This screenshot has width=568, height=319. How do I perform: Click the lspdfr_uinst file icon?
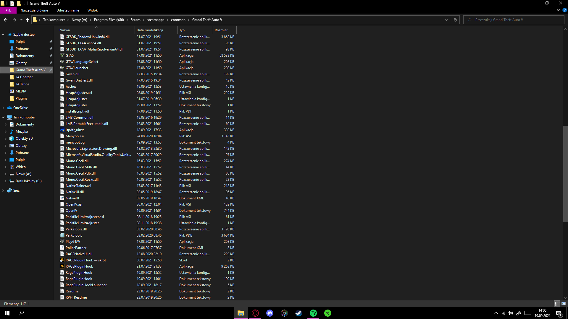point(62,130)
